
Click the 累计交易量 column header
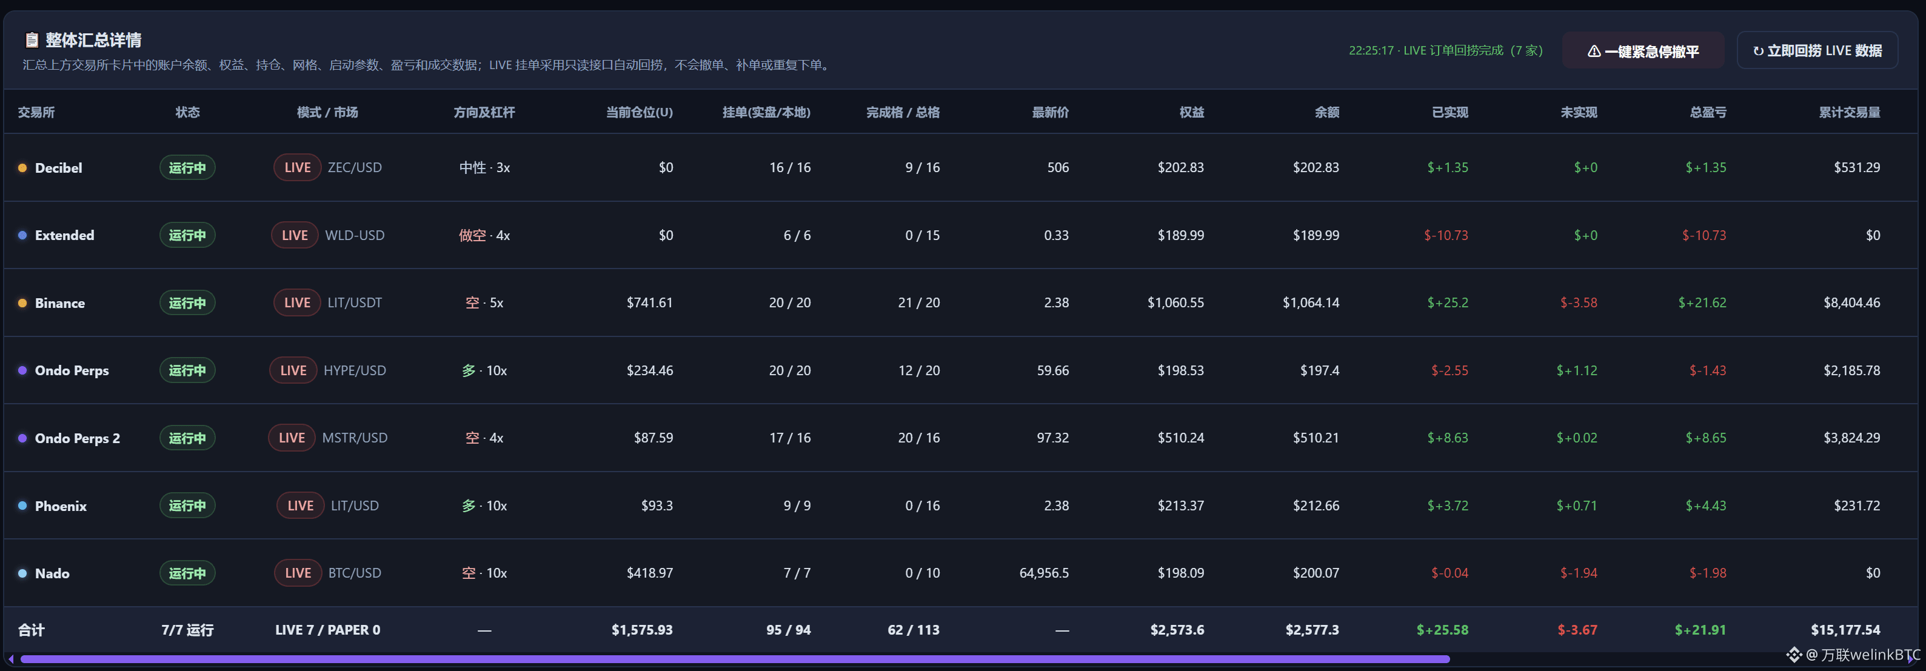coord(1850,112)
